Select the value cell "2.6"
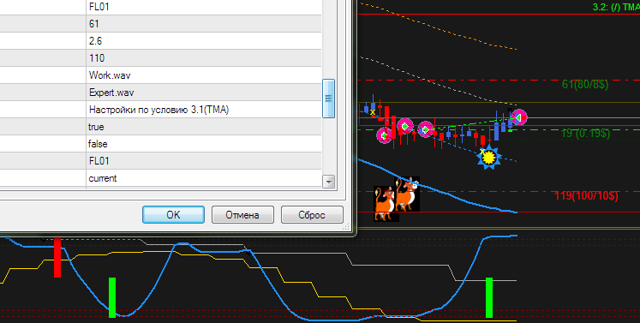 [204, 41]
